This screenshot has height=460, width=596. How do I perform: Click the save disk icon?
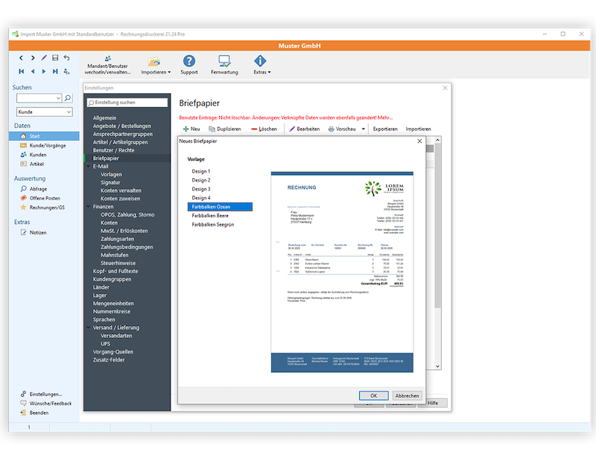[55, 58]
